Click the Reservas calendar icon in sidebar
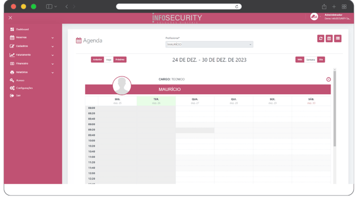357x198 pixels. [12, 38]
